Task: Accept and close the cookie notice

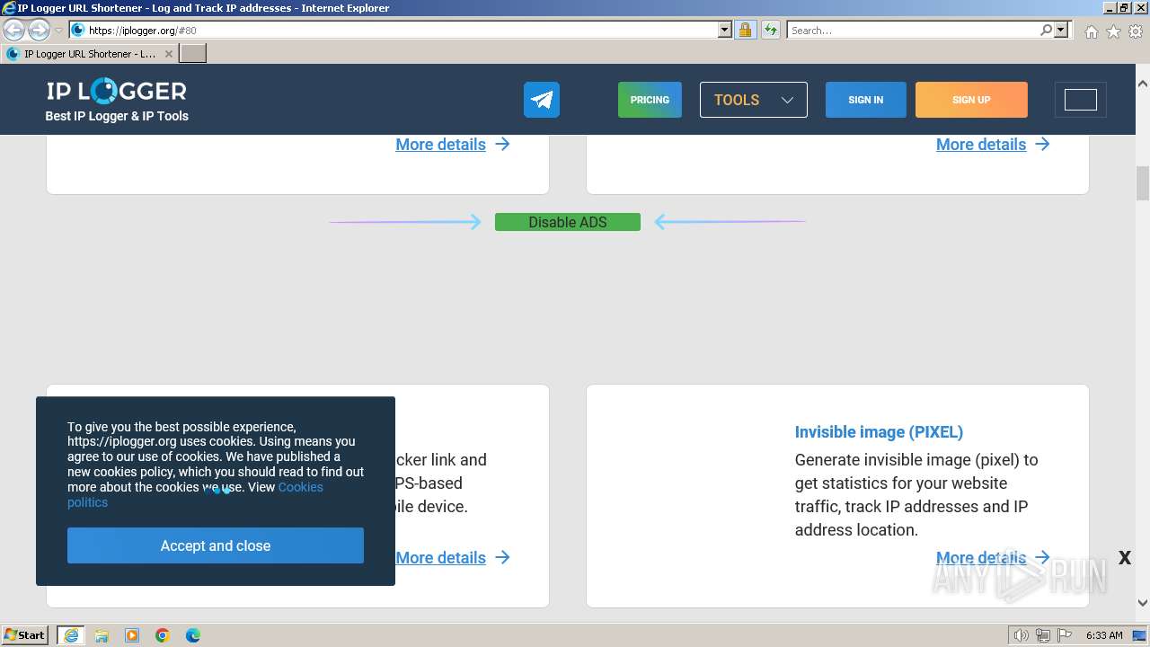Action: pyautogui.click(x=216, y=545)
